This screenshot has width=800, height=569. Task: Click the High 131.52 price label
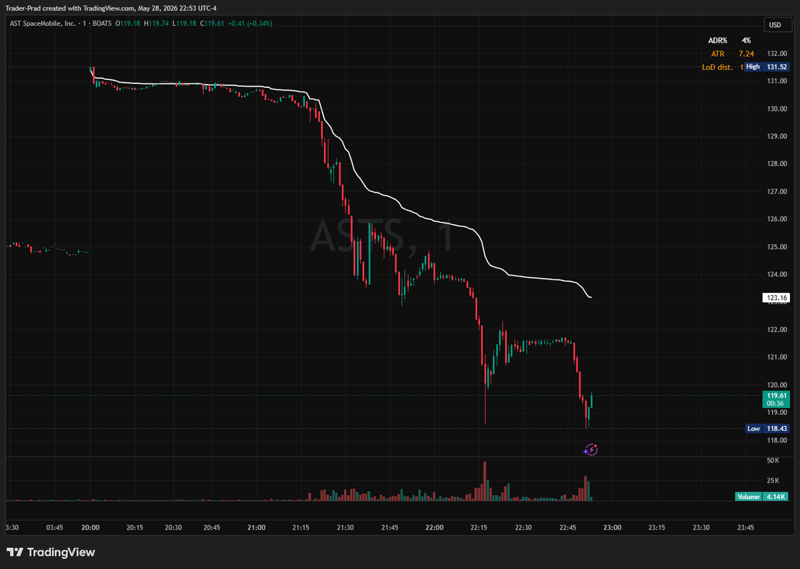(767, 67)
